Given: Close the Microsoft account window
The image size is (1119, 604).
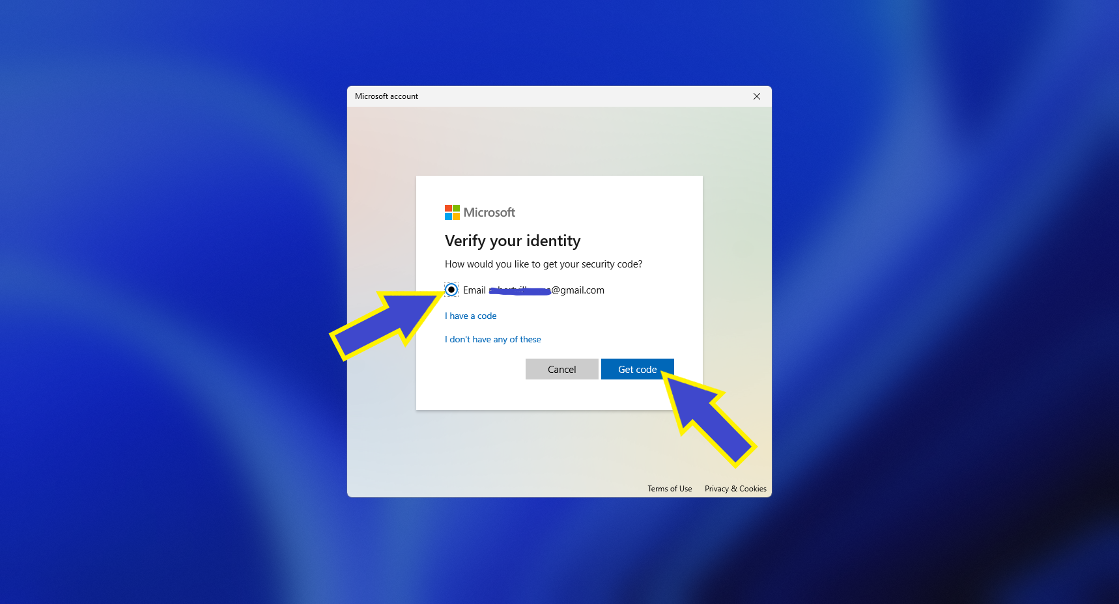Looking at the screenshot, I should coord(757,96).
